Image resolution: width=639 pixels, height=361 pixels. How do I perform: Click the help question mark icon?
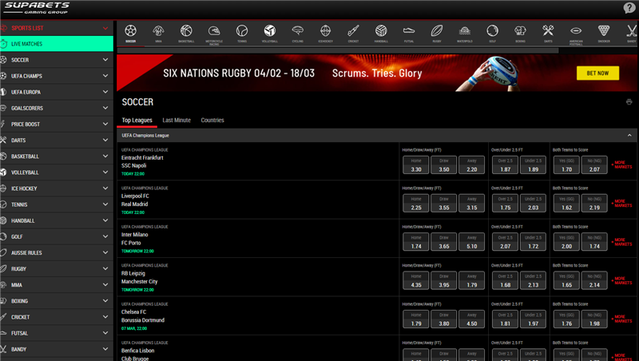629,8
